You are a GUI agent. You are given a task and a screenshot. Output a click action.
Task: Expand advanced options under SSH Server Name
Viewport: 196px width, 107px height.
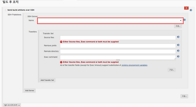178,26
